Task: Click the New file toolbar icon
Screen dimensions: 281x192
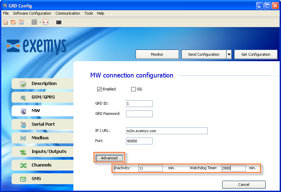Action: click(6, 22)
